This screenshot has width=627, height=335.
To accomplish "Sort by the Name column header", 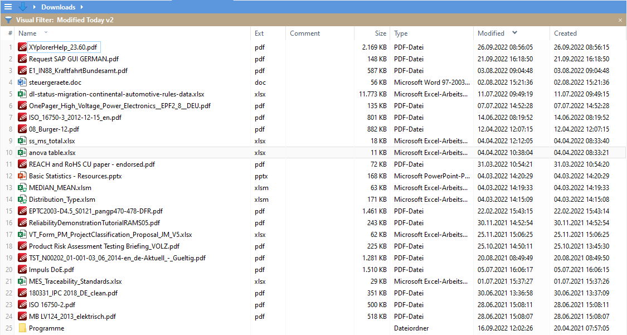I will (x=27, y=33).
